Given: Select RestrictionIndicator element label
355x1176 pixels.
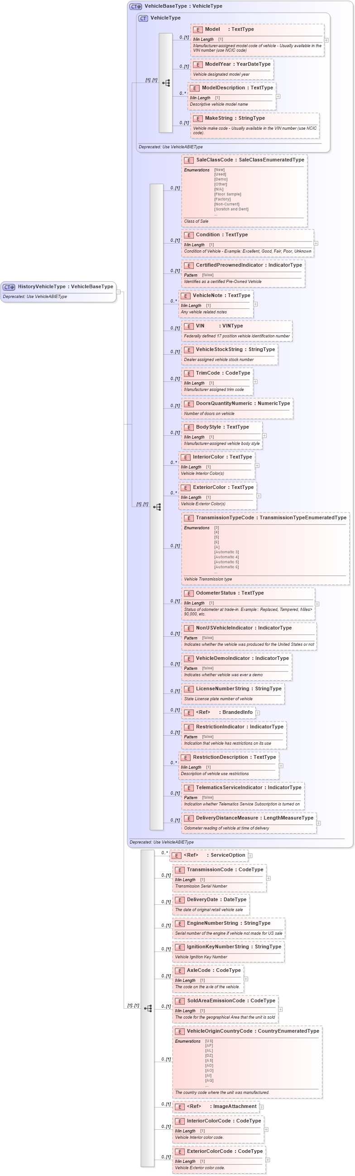Looking at the screenshot, I should pos(220,727).
